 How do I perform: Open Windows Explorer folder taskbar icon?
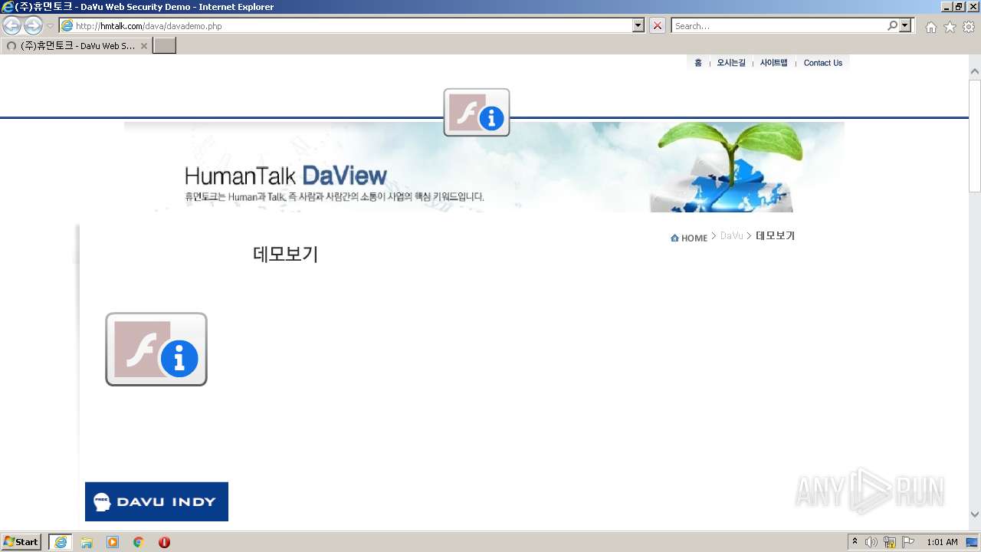tap(87, 542)
